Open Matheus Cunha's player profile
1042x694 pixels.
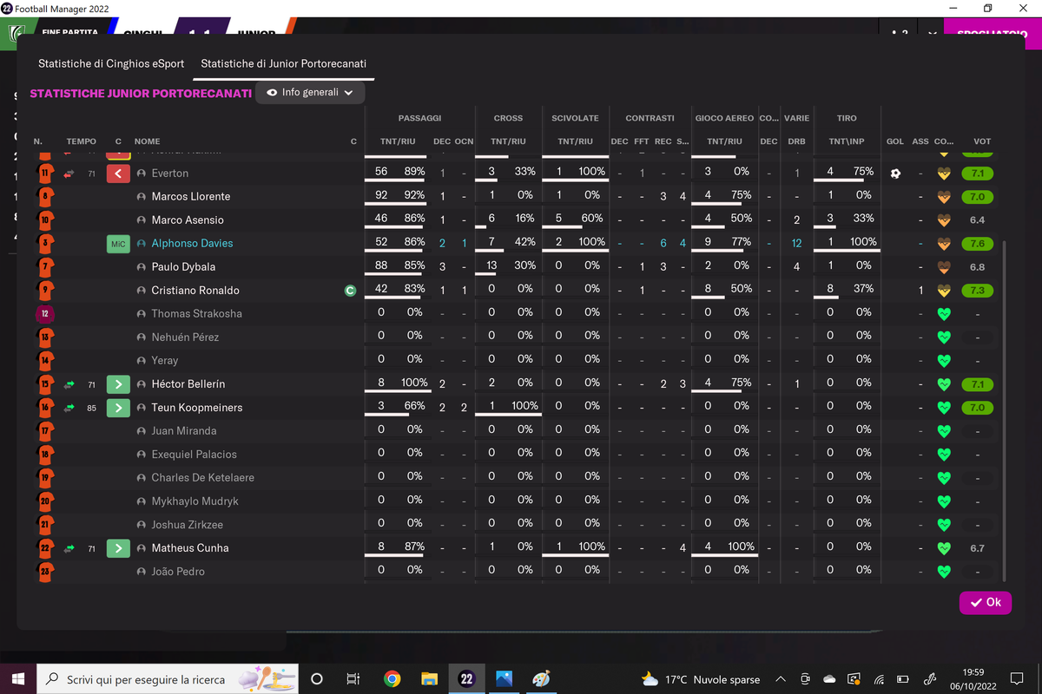(x=192, y=548)
